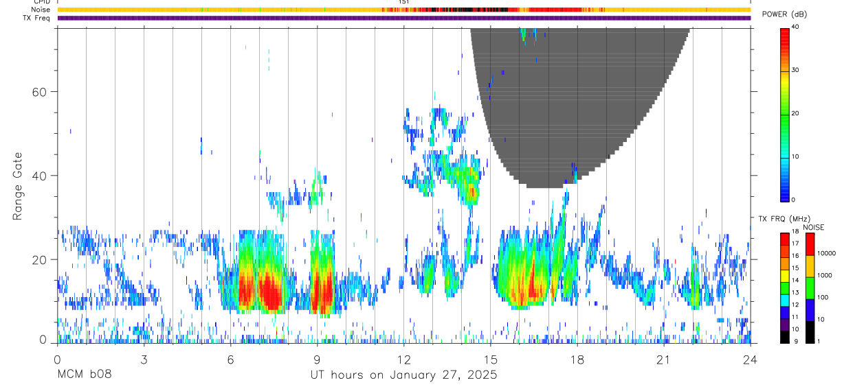Click the 'Range Gate' y-axis title
Viewport: 844px width, 389px height.
coord(18,186)
